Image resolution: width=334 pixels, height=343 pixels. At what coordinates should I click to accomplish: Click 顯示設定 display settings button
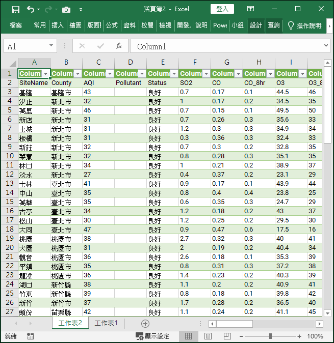pyautogui.click(x=152, y=336)
